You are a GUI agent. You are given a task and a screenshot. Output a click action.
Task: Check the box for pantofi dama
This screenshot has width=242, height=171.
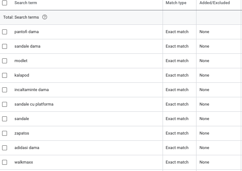point(5,32)
